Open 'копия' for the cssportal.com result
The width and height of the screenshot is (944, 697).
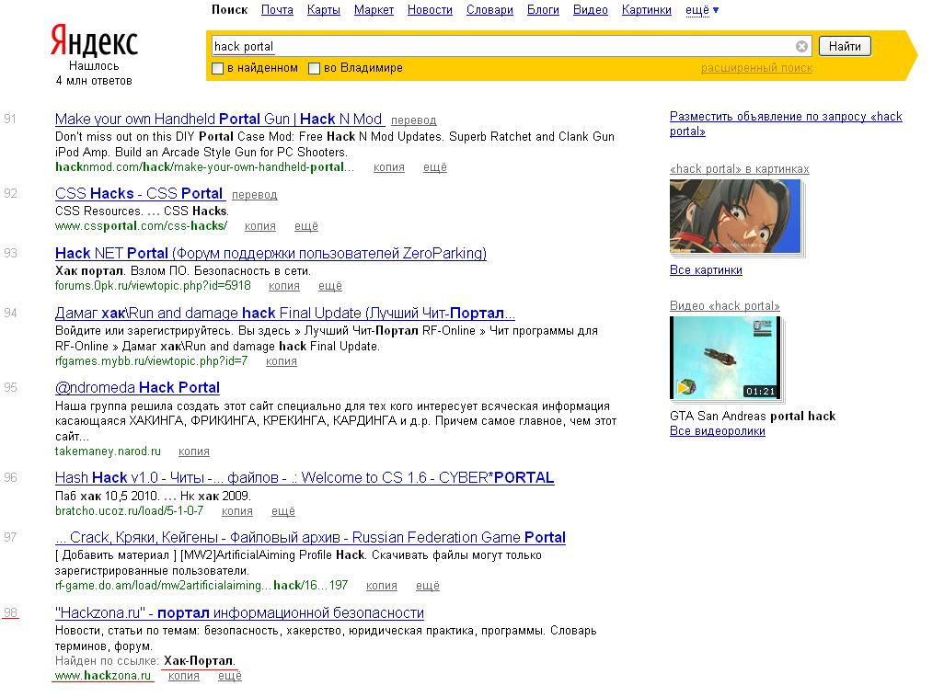point(260,226)
